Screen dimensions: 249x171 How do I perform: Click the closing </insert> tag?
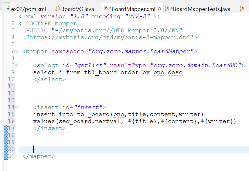tap(49, 128)
